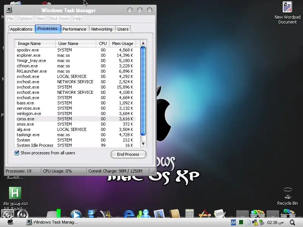Select the Ymsgr_tray.exe process

pyautogui.click(x=75, y=61)
